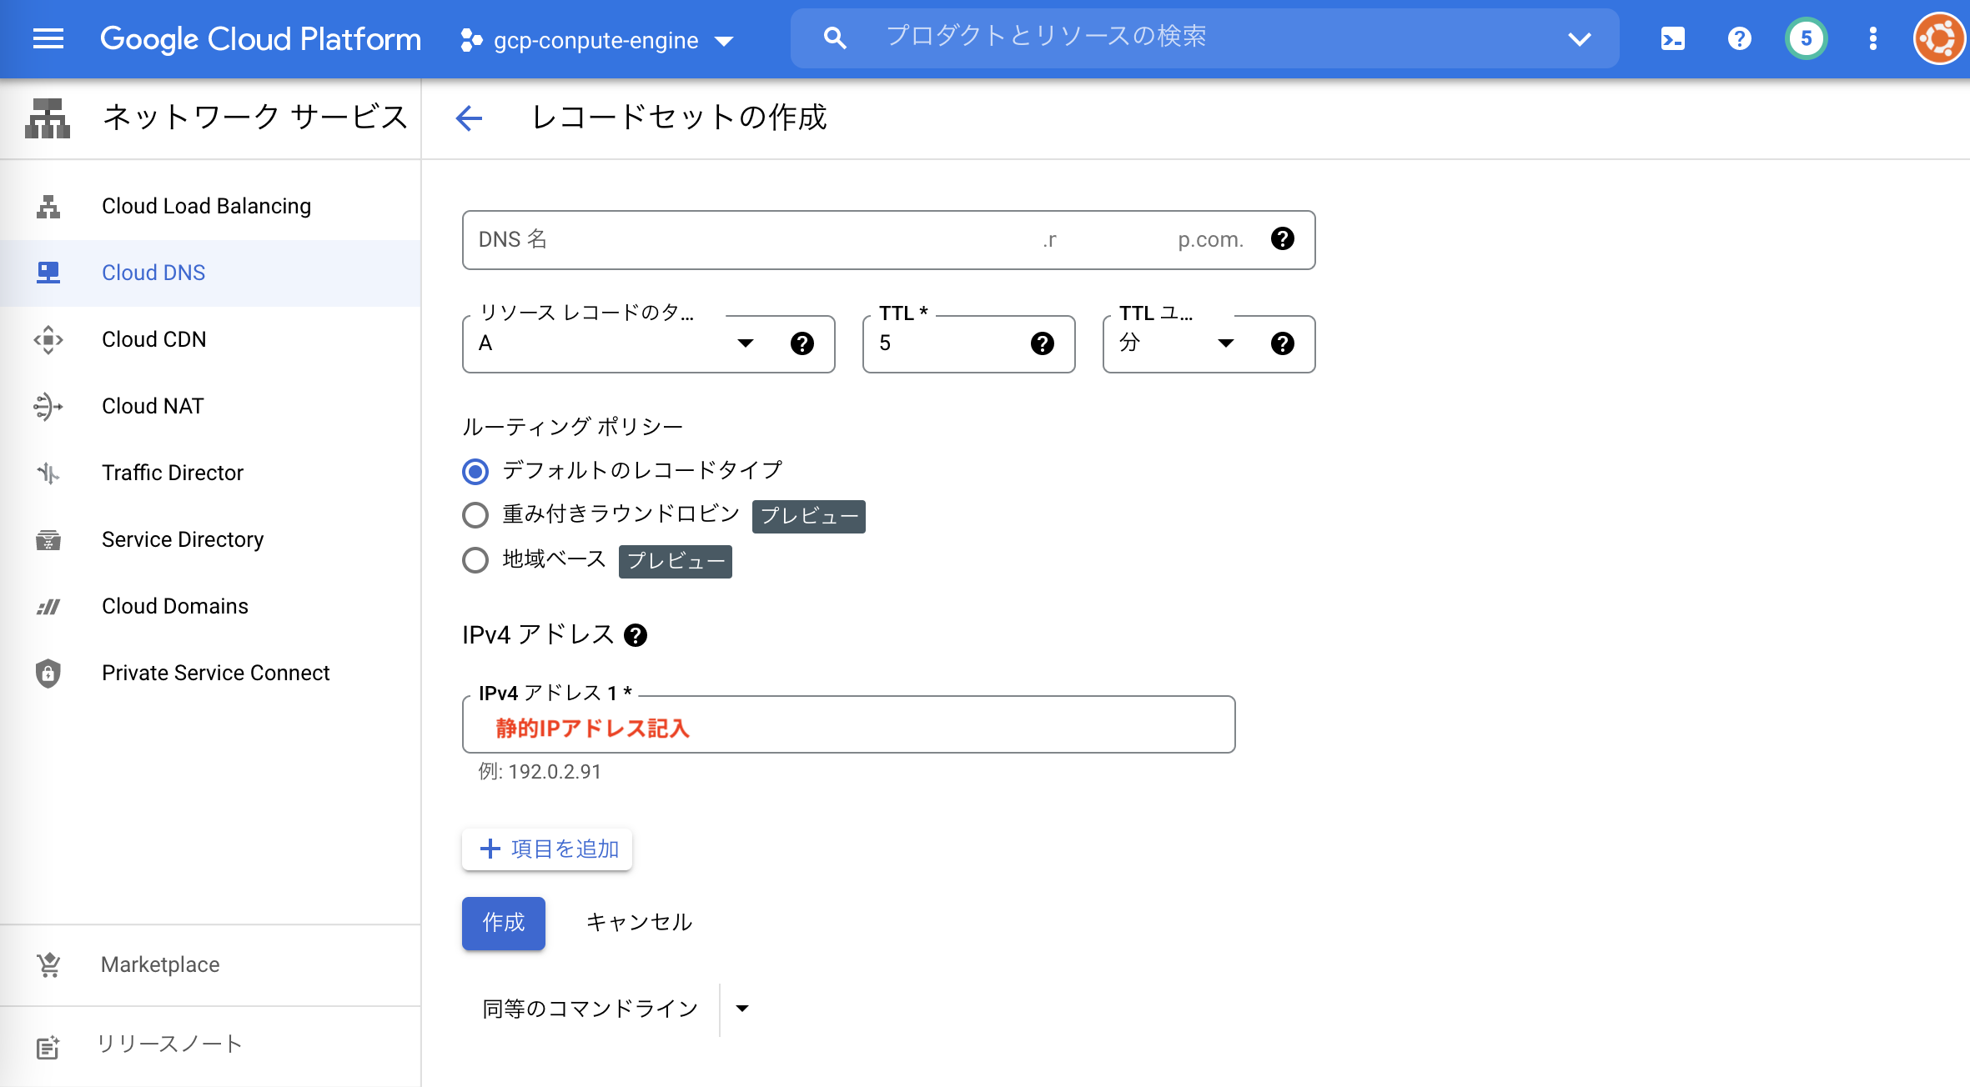Open notifications badge showing 5
Viewport: 1970px width, 1087px height.
tap(1806, 38)
